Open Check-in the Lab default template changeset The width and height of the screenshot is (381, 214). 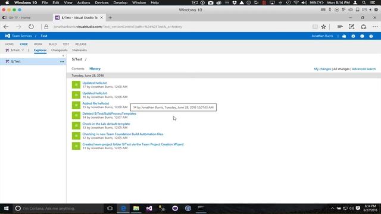click(106, 124)
